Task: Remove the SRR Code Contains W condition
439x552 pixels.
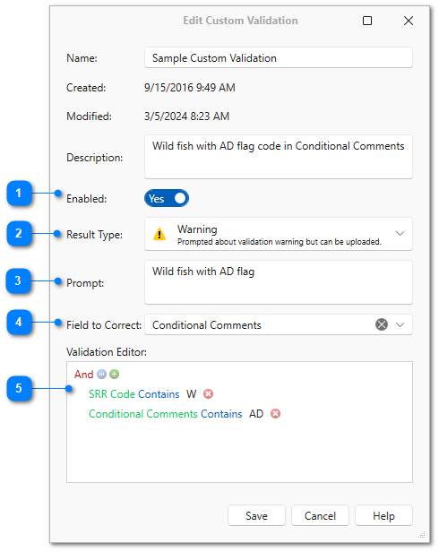Action: (x=209, y=393)
